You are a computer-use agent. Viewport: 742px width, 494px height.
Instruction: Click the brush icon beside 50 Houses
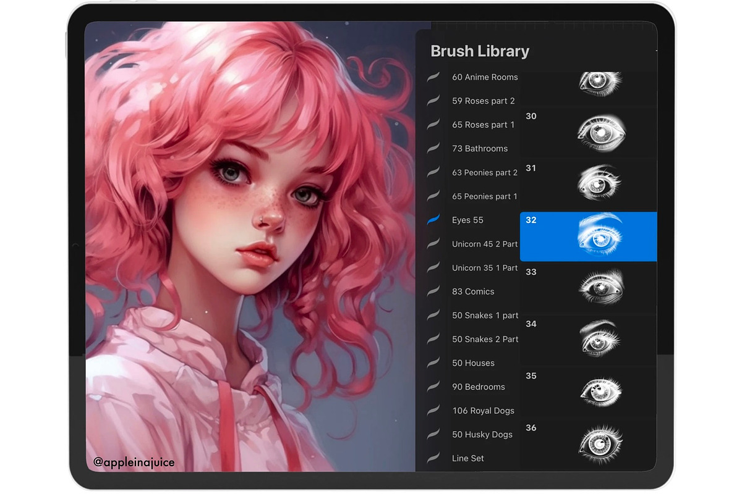coord(433,362)
